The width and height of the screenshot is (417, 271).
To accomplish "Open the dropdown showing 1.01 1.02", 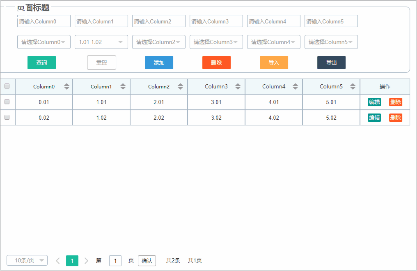I will [x=101, y=42].
